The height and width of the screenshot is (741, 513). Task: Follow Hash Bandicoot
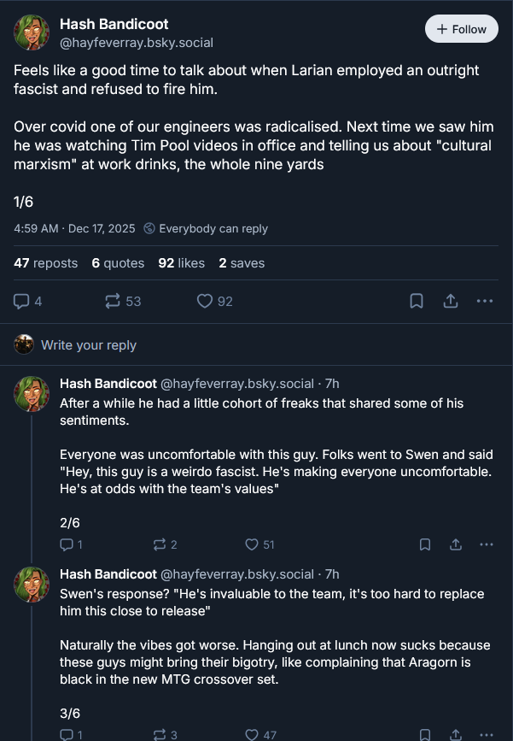click(461, 29)
